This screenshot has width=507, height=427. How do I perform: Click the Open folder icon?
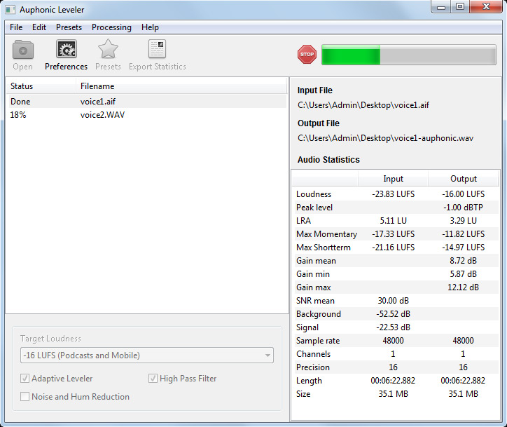(23, 50)
